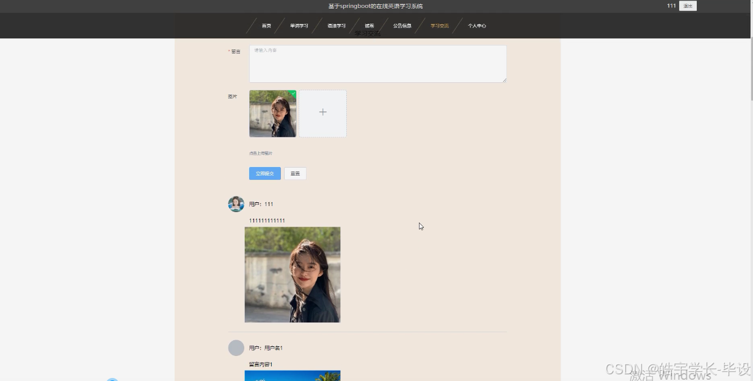Viewport: 753px width, 381px height.
Task: Click the 图片 field label
Action: (233, 96)
